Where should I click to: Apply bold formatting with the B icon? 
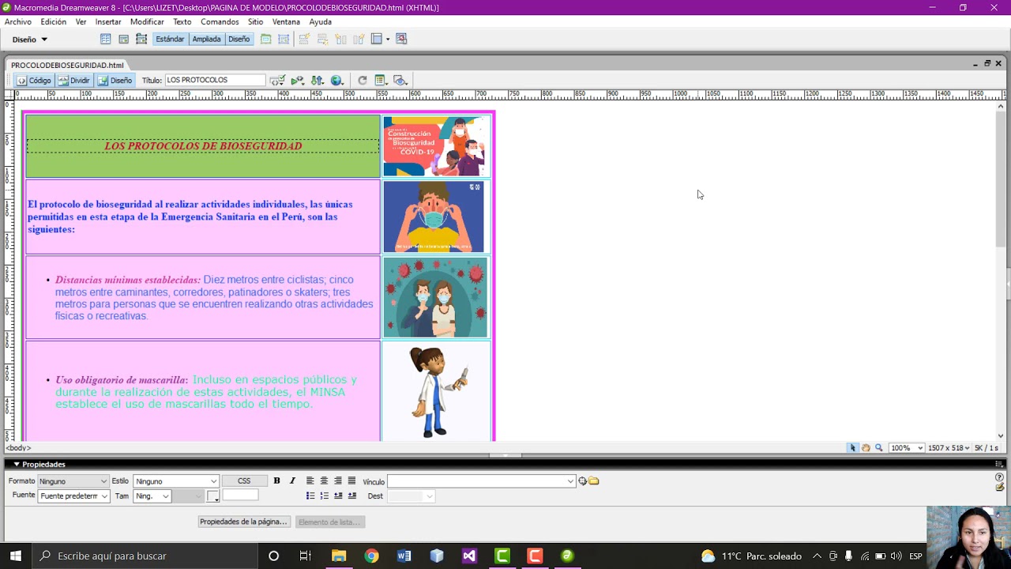[x=276, y=480]
